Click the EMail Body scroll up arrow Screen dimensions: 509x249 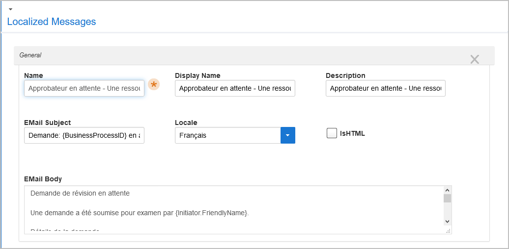pyautogui.click(x=447, y=190)
